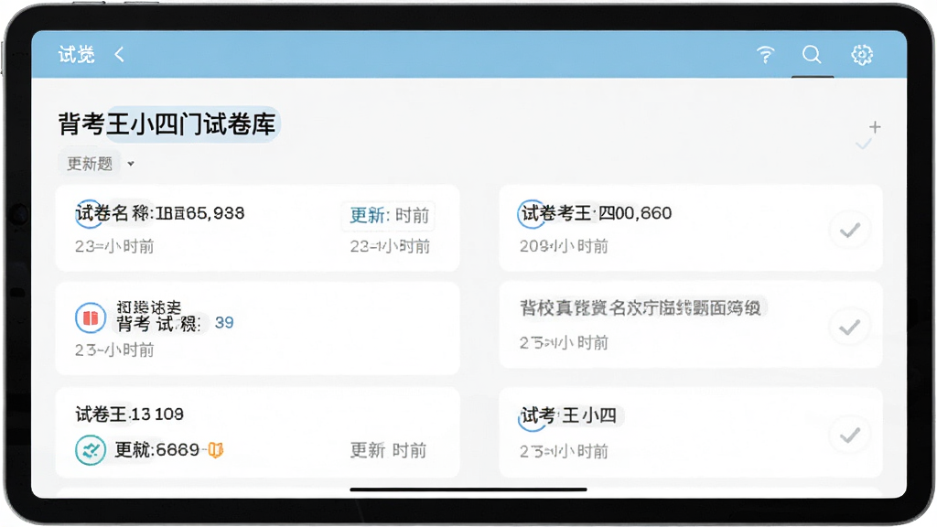Select the header app title text
This screenshot has height=527, width=937.
coord(77,54)
